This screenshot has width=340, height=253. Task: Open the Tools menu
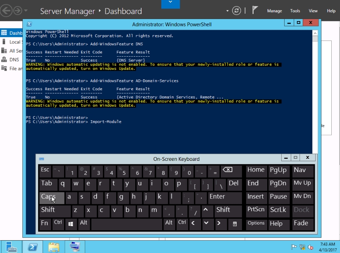click(x=295, y=11)
